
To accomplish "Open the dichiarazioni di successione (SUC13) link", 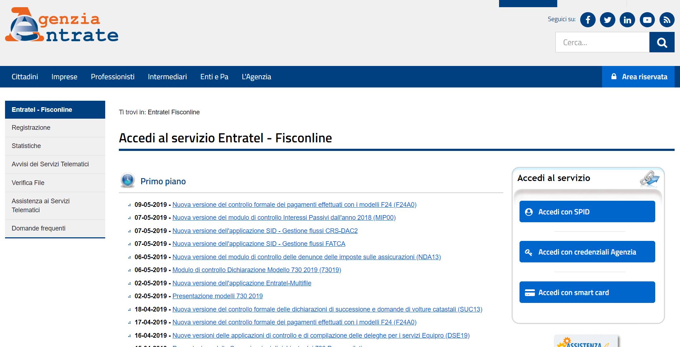I will [x=327, y=309].
